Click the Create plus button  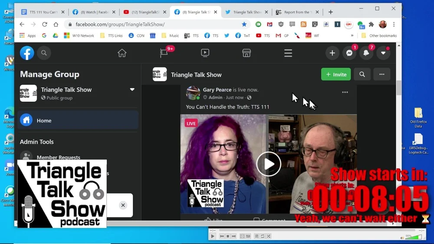(x=332, y=53)
